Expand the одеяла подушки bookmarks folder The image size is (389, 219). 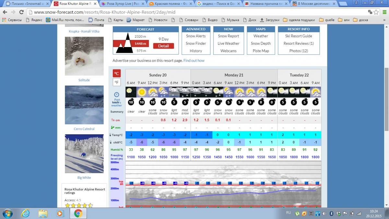(x=299, y=20)
